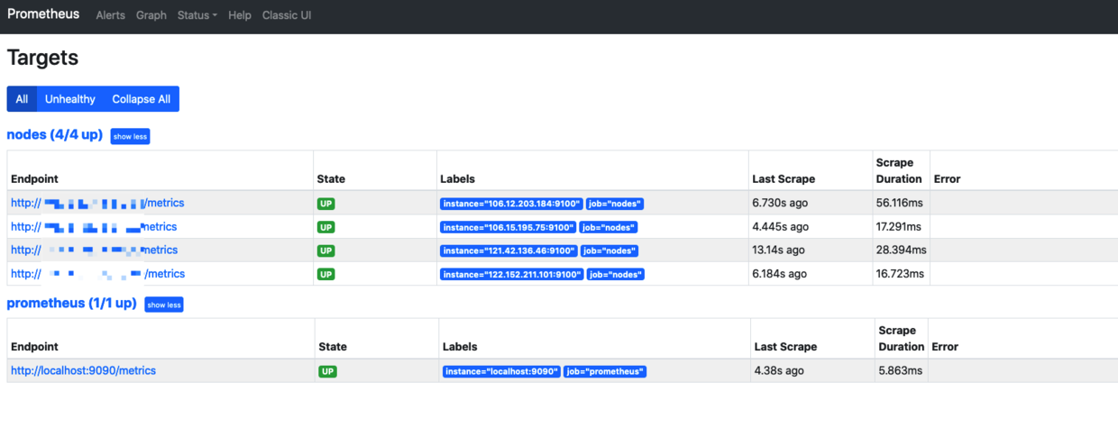Open the localhost:9090/metrics endpoint
The image size is (1118, 446).
click(x=83, y=370)
